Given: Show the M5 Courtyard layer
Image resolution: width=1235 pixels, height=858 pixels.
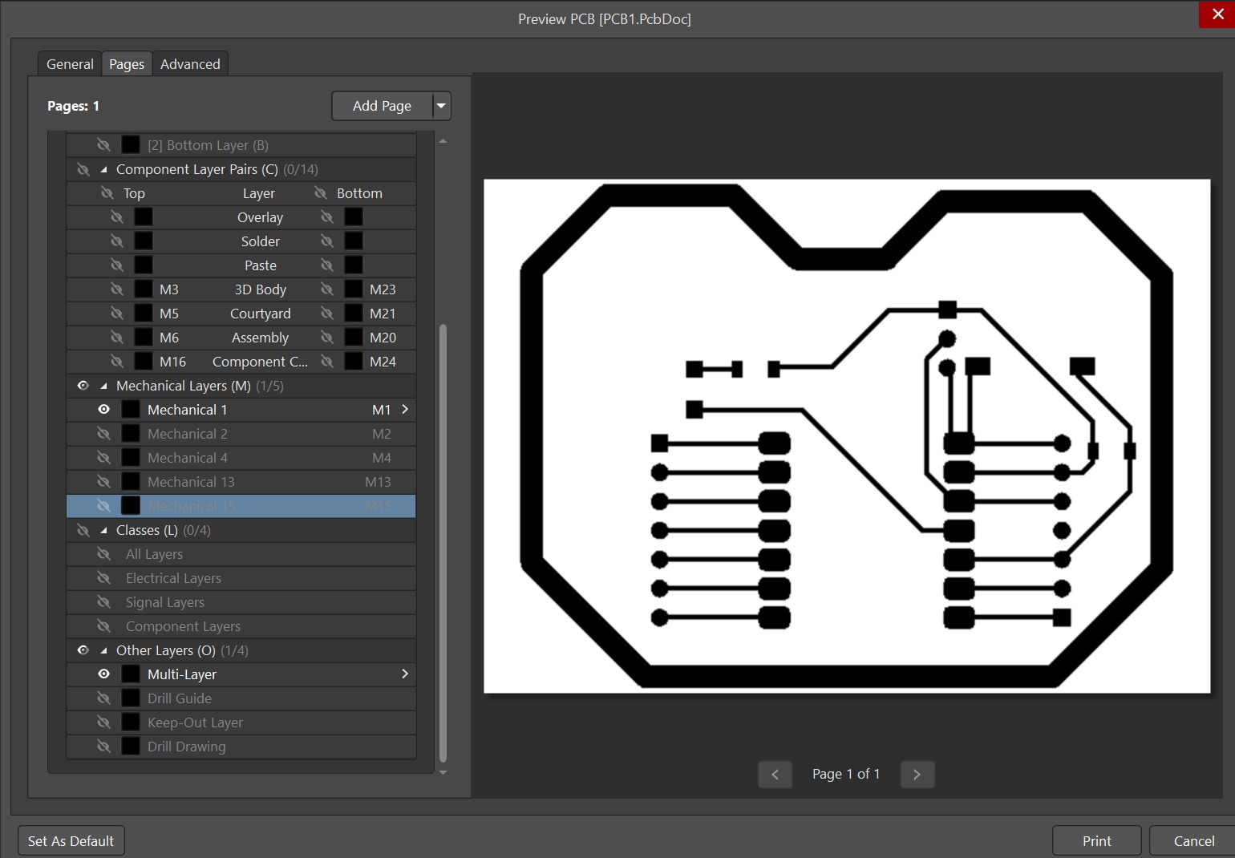Looking at the screenshot, I should tap(116, 314).
